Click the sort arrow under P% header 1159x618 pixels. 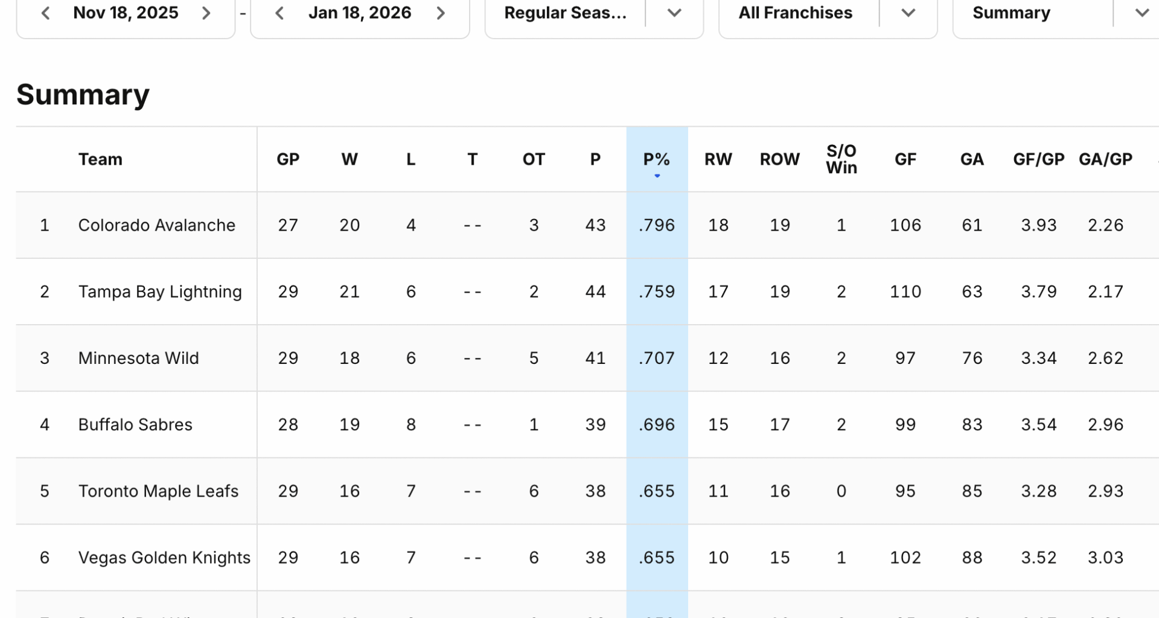pyautogui.click(x=657, y=176)
